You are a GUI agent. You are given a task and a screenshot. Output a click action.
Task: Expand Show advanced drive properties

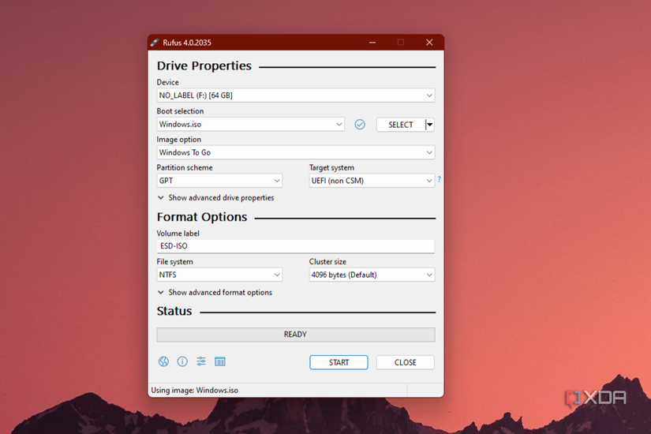pos(216,198)
